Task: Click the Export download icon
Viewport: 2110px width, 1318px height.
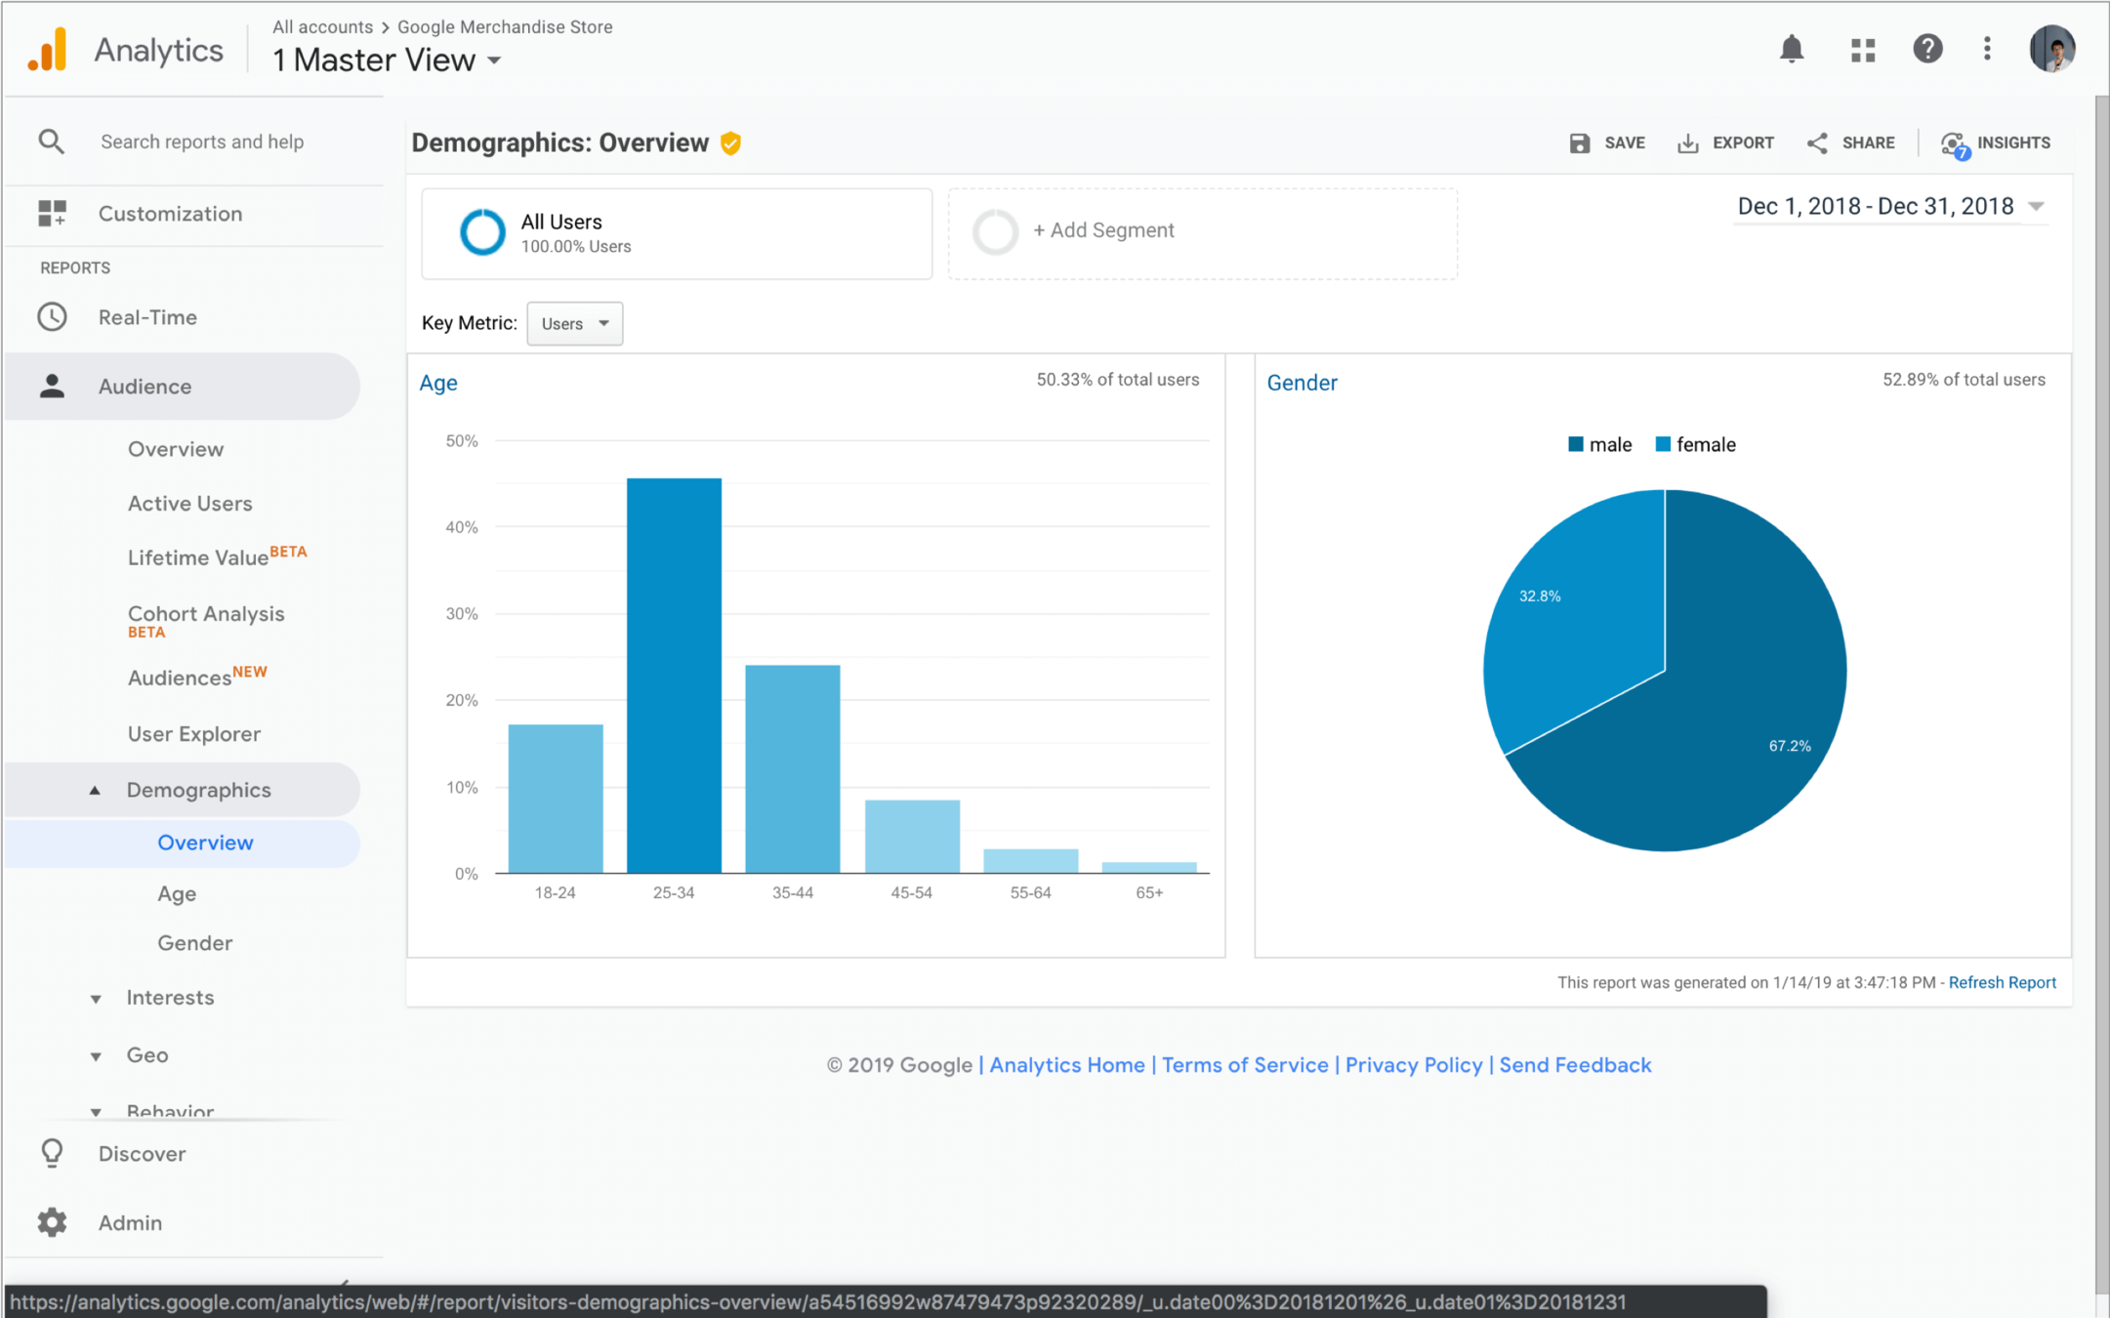Action: click(1687, 144)
